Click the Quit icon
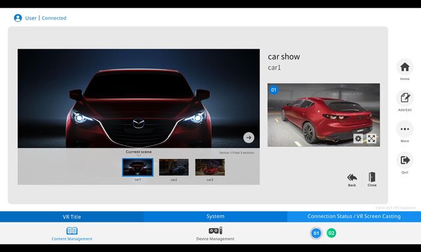 tap(405, 160)
